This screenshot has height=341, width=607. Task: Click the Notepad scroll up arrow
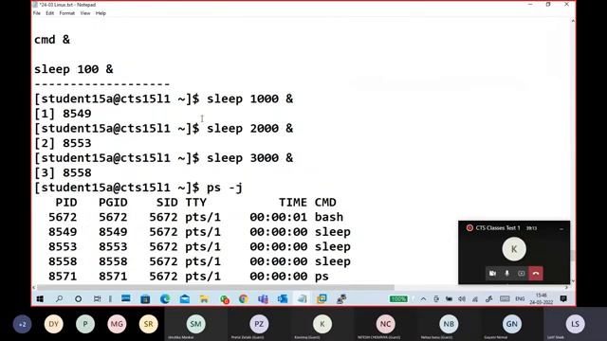pos(573,21)
